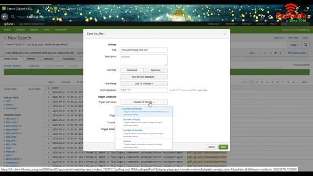
Task: Open Dashboards in the green nav bar
Action: [x=61, y=30]
